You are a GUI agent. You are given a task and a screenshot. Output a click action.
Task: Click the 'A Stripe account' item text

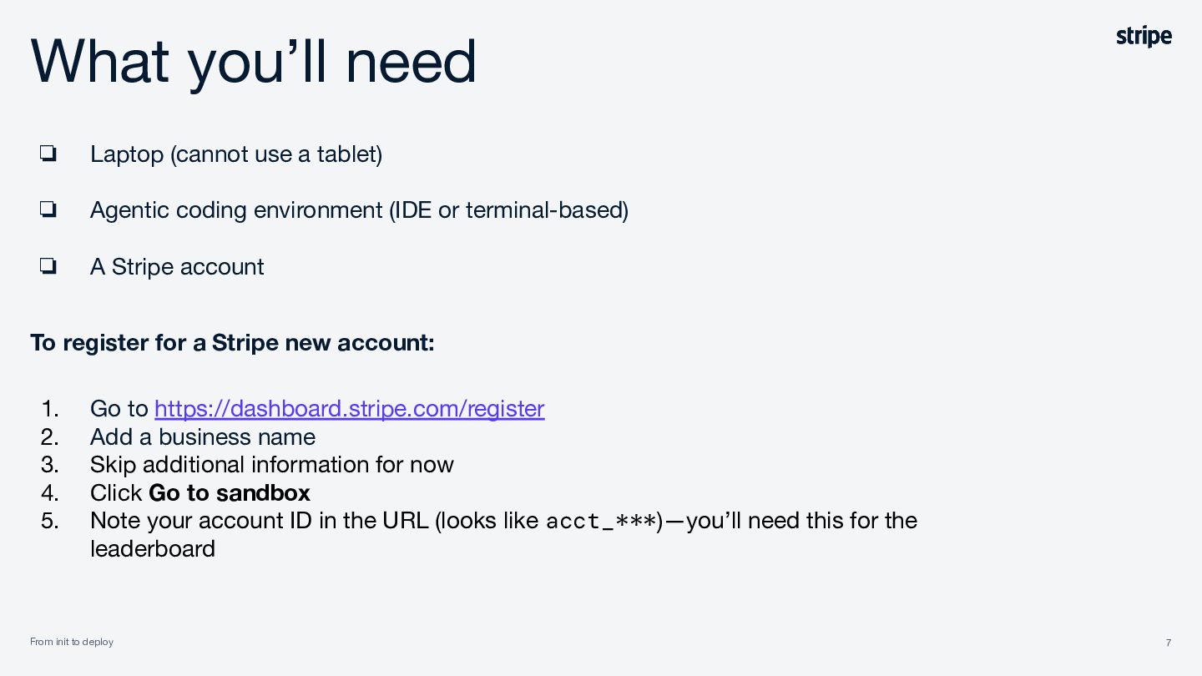(177, 267)
